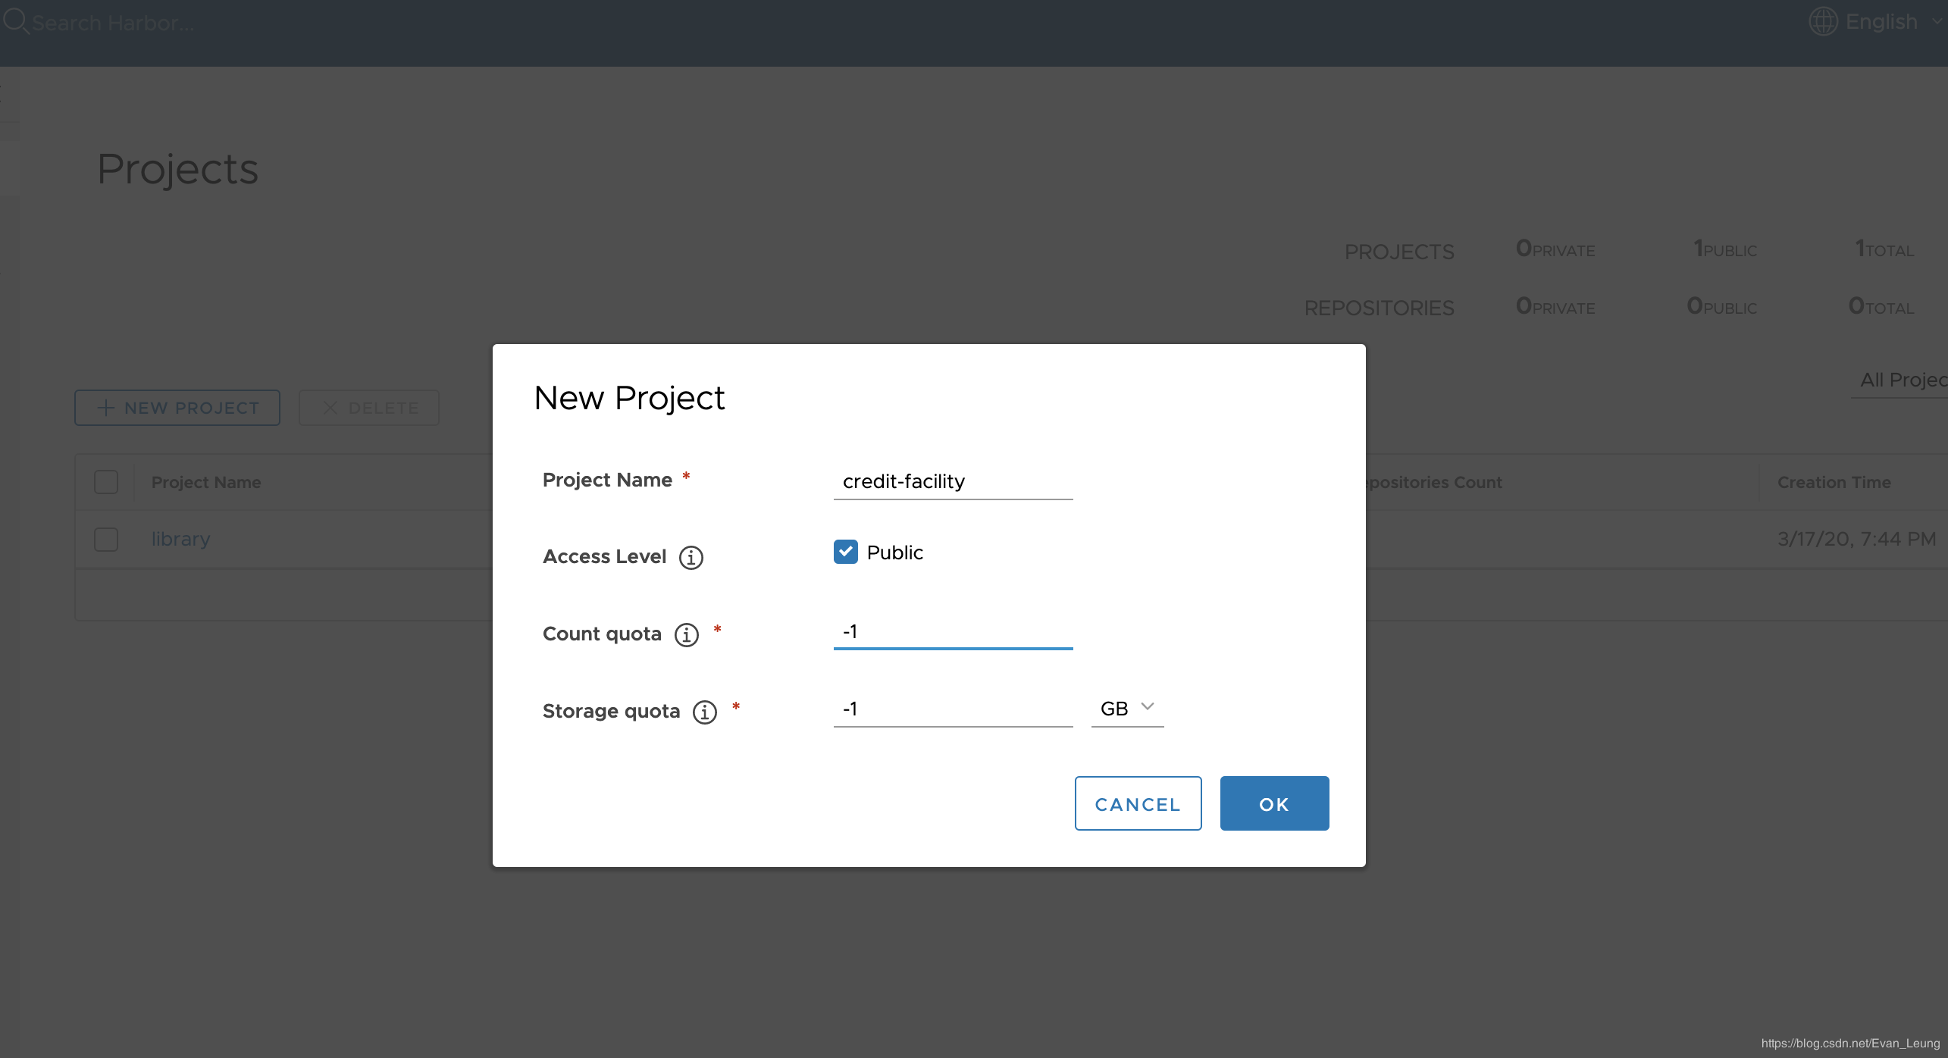The height and width of the screenshot is (1058, 1948).
Task: Click the search magnifier icon
Action: pyautogui.click(x=14, y=21)
